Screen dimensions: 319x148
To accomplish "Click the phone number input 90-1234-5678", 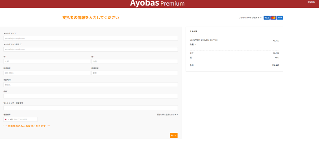I will (x=25, y=119).
